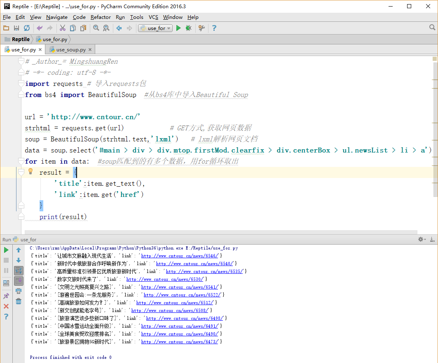Open the use_for run configuration dropdown

coord(156,28)
